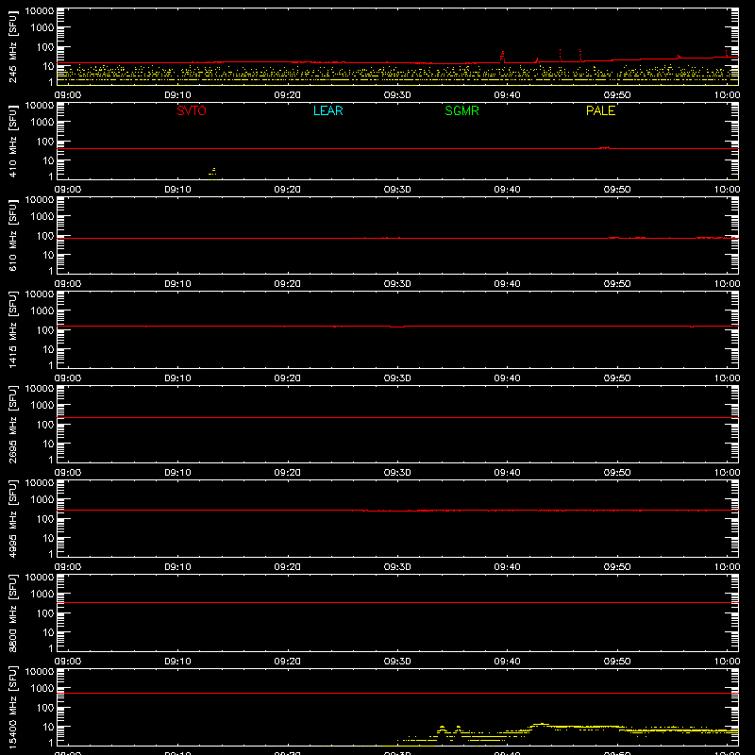Click the cyan LEAR station label
The image size is (755, 755).
[x=327, y=110]
